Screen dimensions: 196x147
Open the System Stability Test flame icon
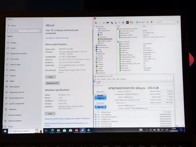(116, 23)
